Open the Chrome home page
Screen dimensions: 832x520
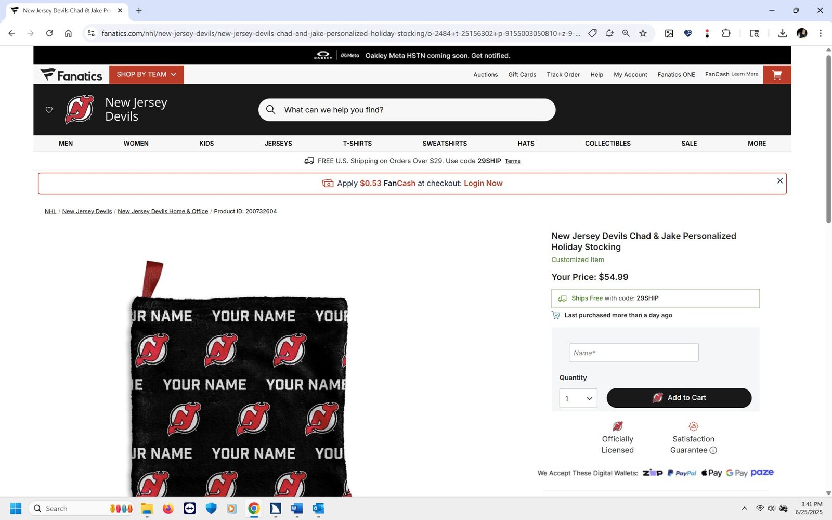(x=68, y=33)
